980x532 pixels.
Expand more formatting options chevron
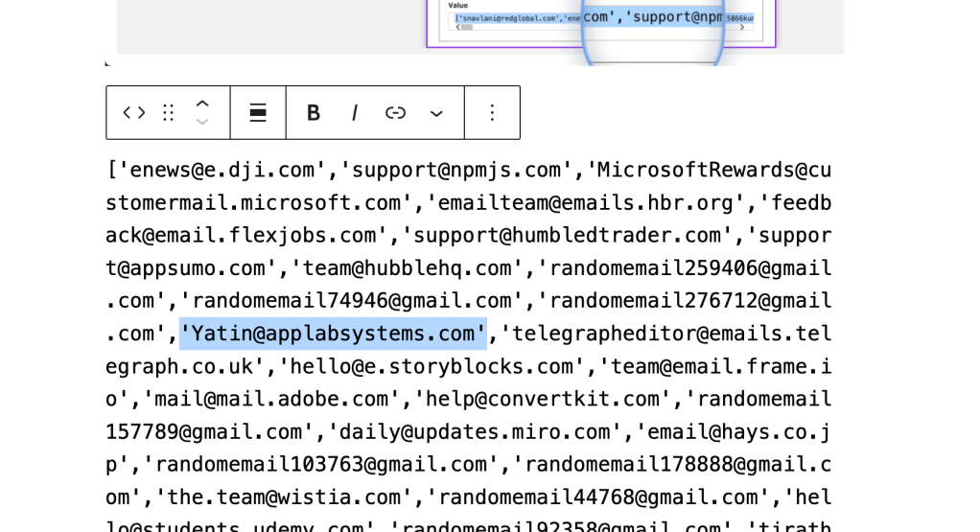(x=436, y=114)
